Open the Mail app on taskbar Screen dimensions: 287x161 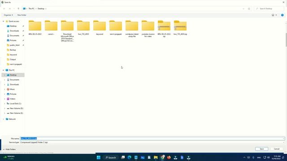pos(143,157)
